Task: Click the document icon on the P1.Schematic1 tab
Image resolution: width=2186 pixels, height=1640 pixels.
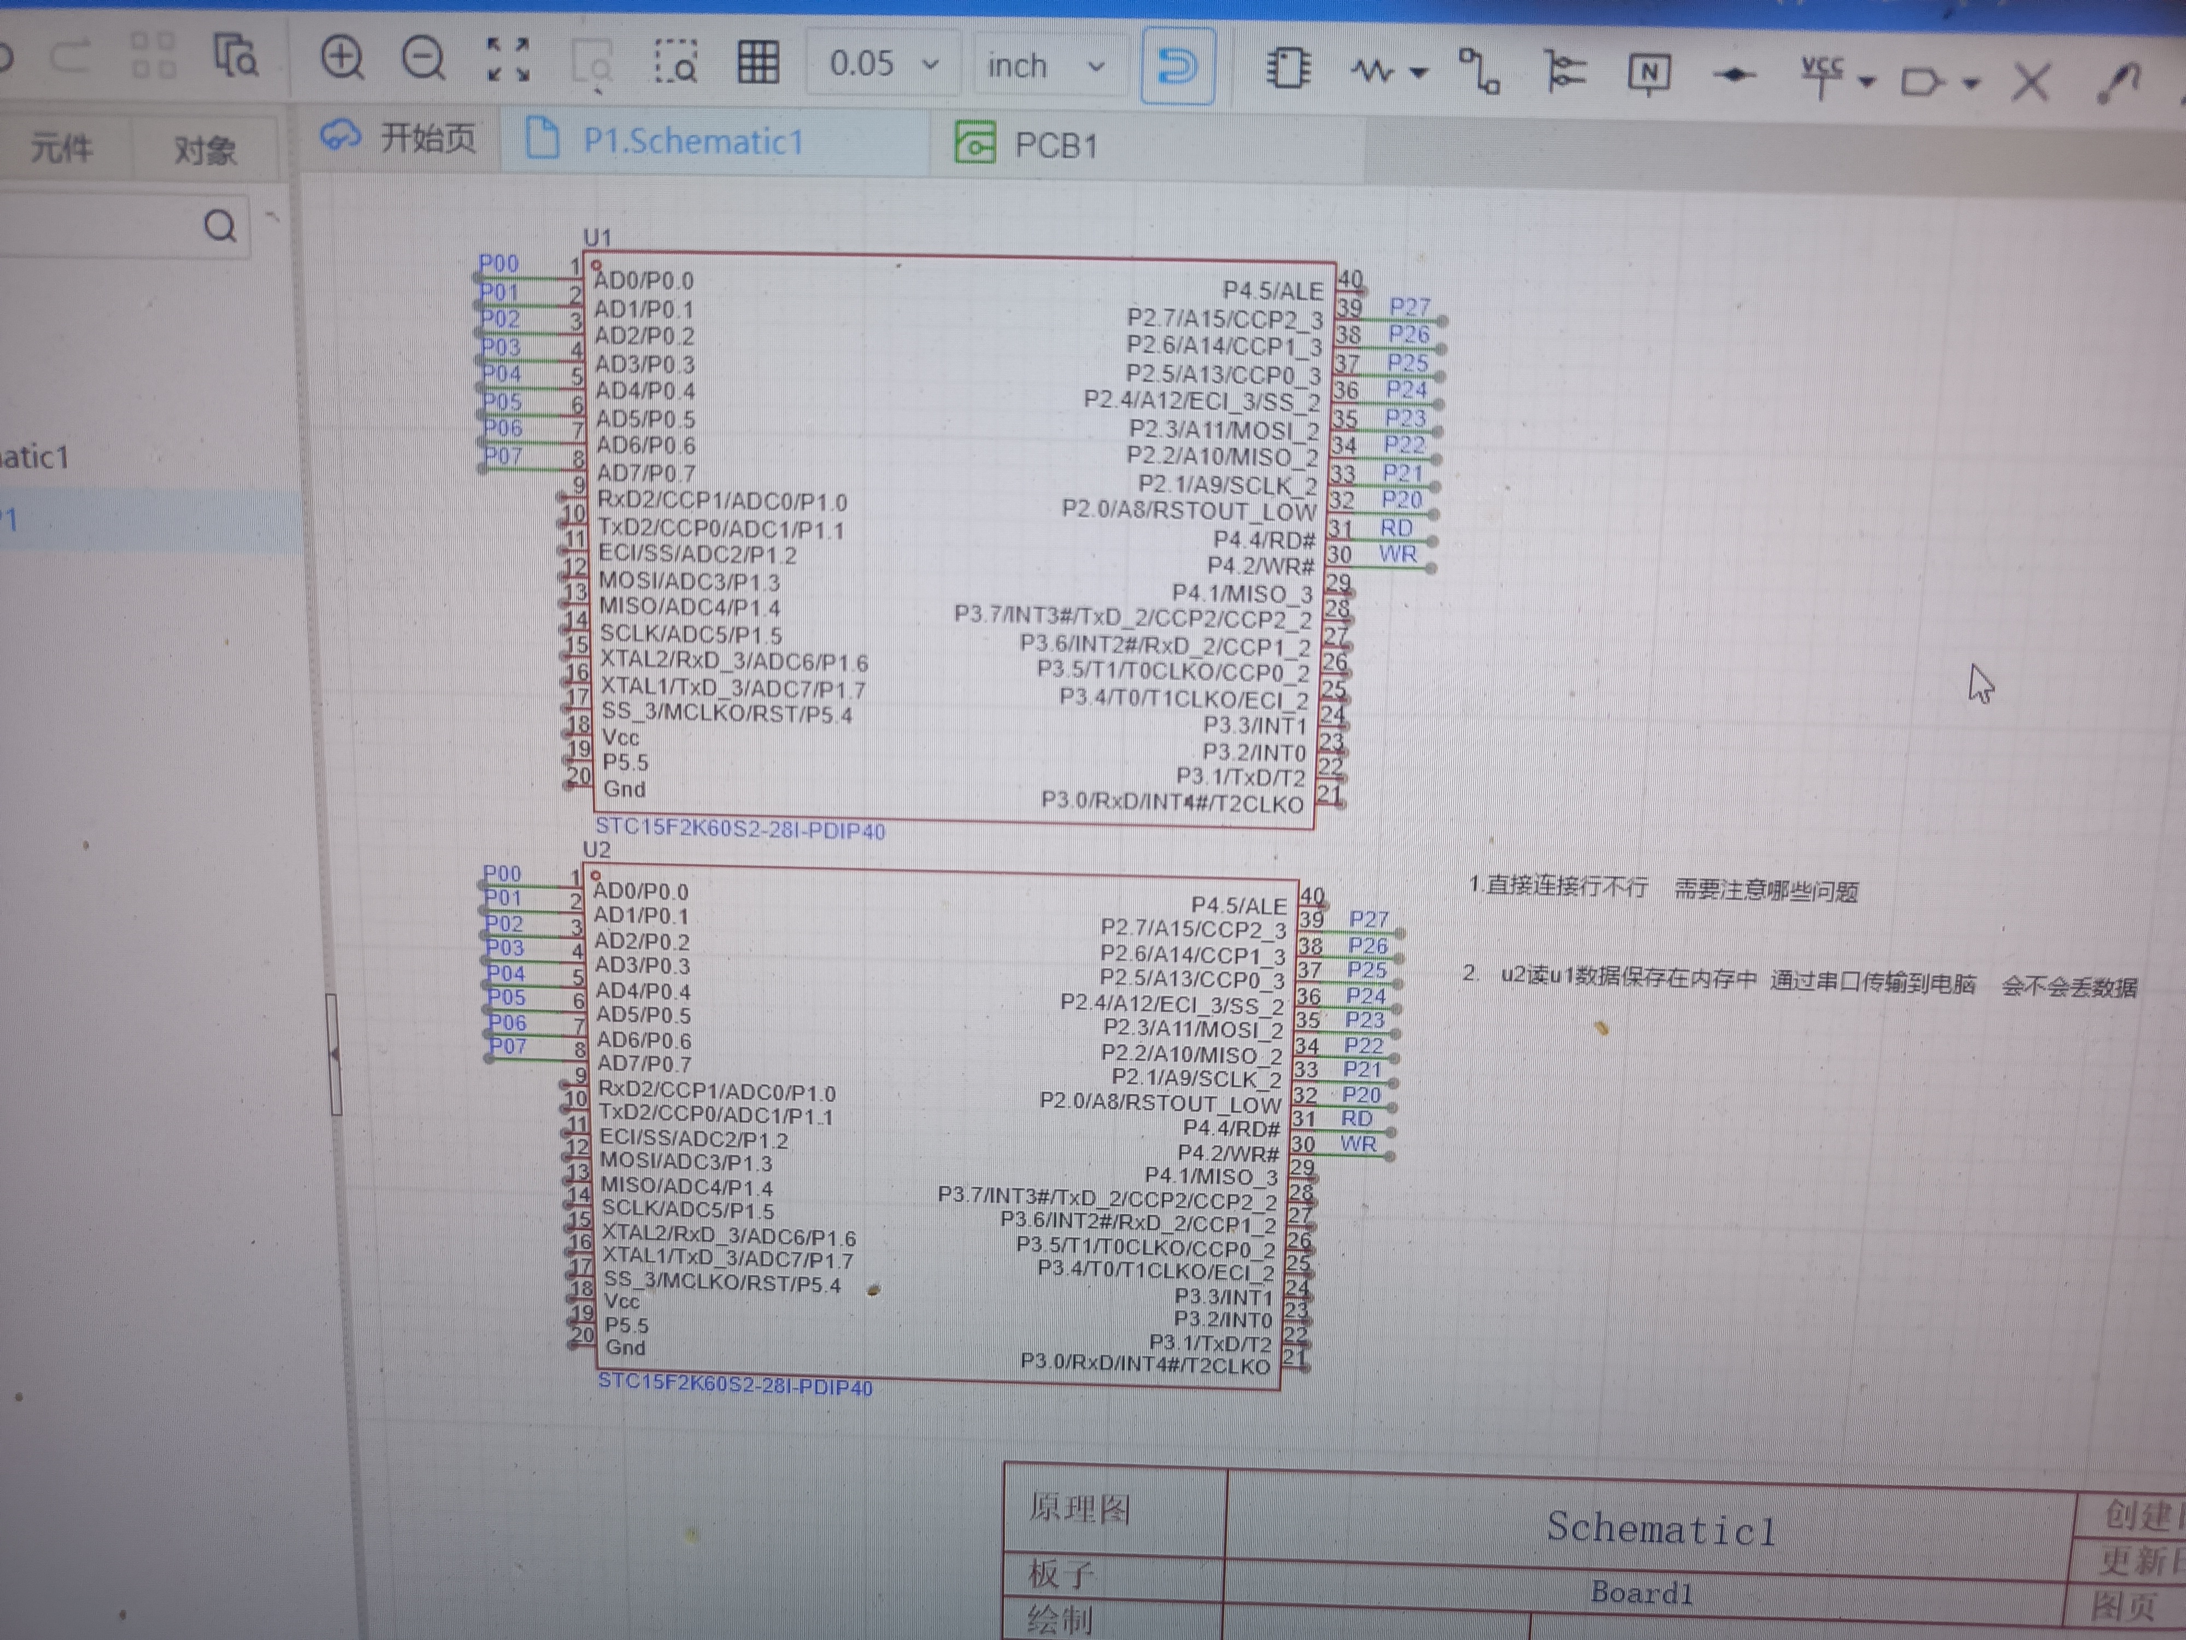Action: pyautogui.click(x=542, y=137)
